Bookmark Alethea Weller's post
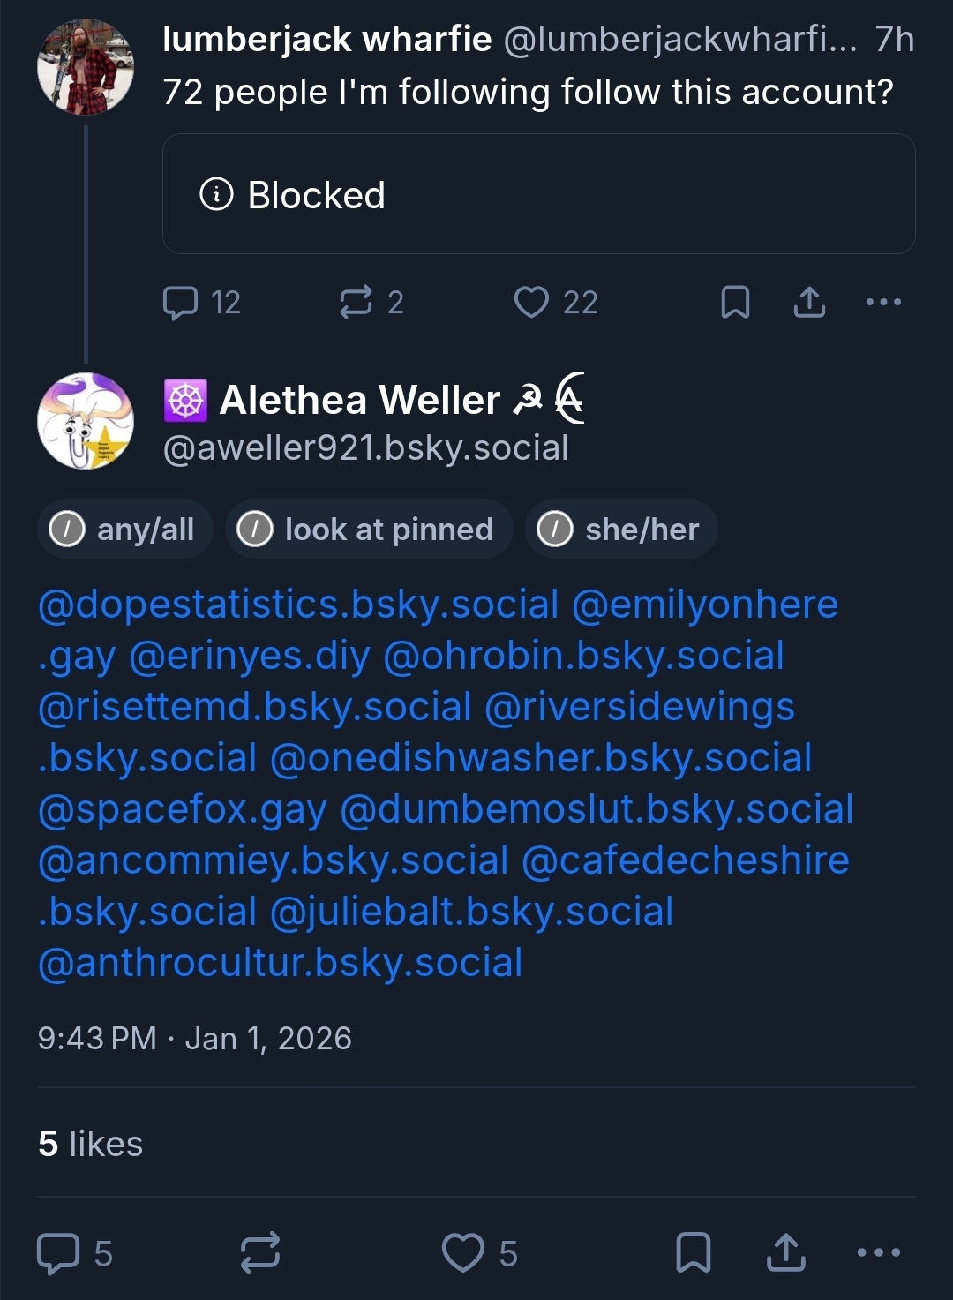 pos(694,1253)
